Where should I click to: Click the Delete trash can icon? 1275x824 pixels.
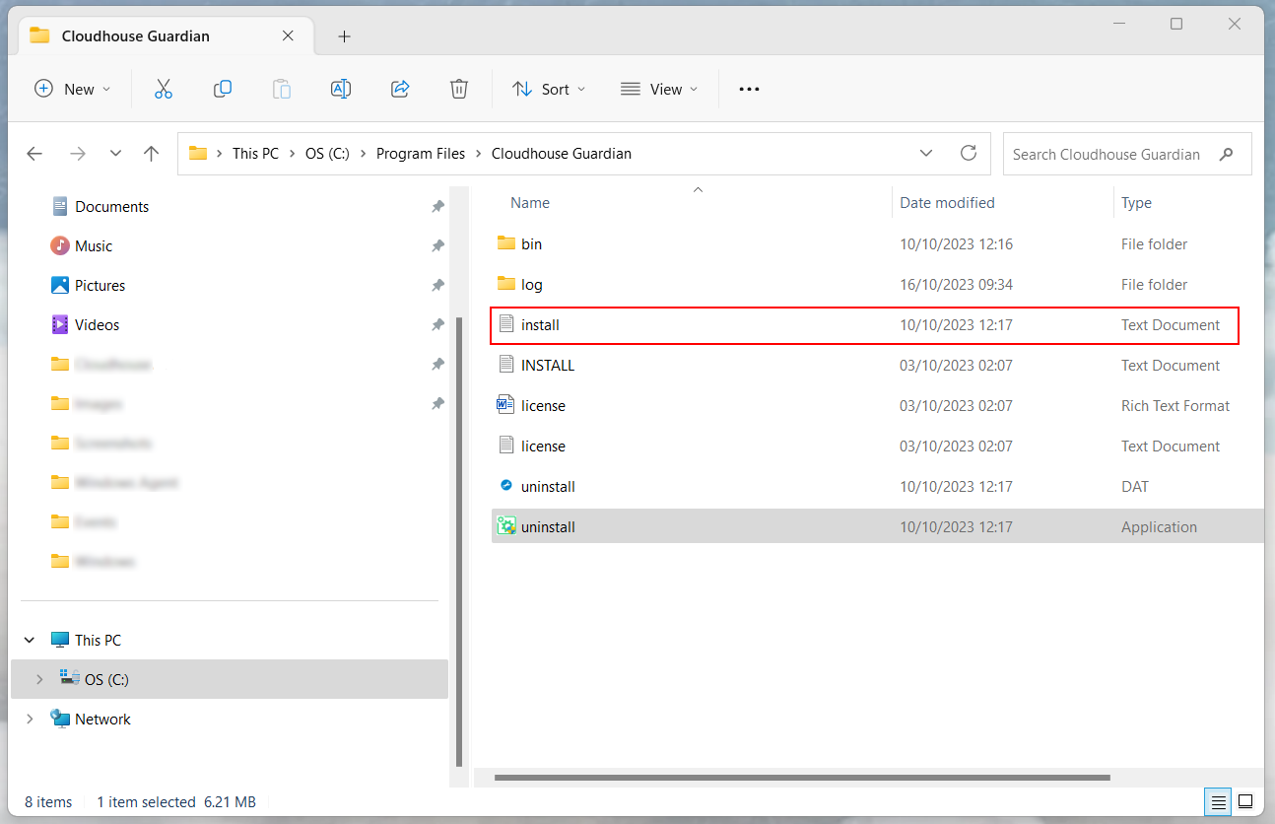[459, 89]
